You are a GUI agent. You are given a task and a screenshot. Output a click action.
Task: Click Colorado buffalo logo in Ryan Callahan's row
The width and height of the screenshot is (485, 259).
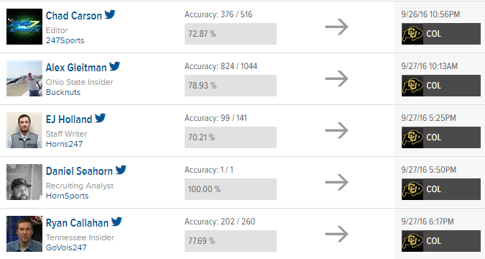click(x=412, y=241)
